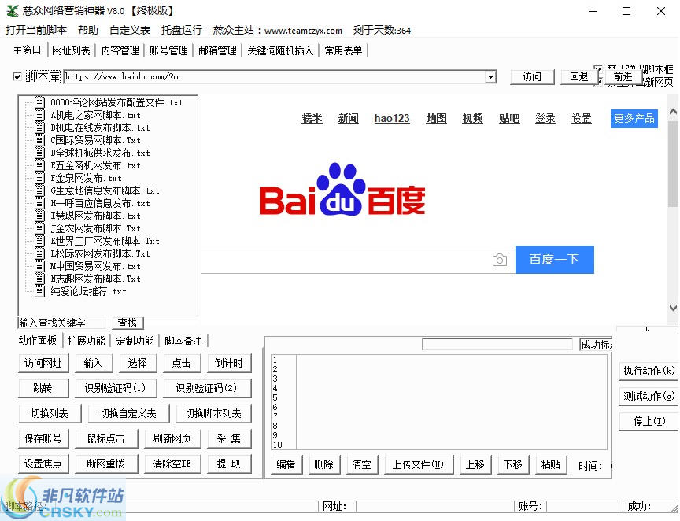Open the hao123 link on Baidu page

(x=392, y=118)
